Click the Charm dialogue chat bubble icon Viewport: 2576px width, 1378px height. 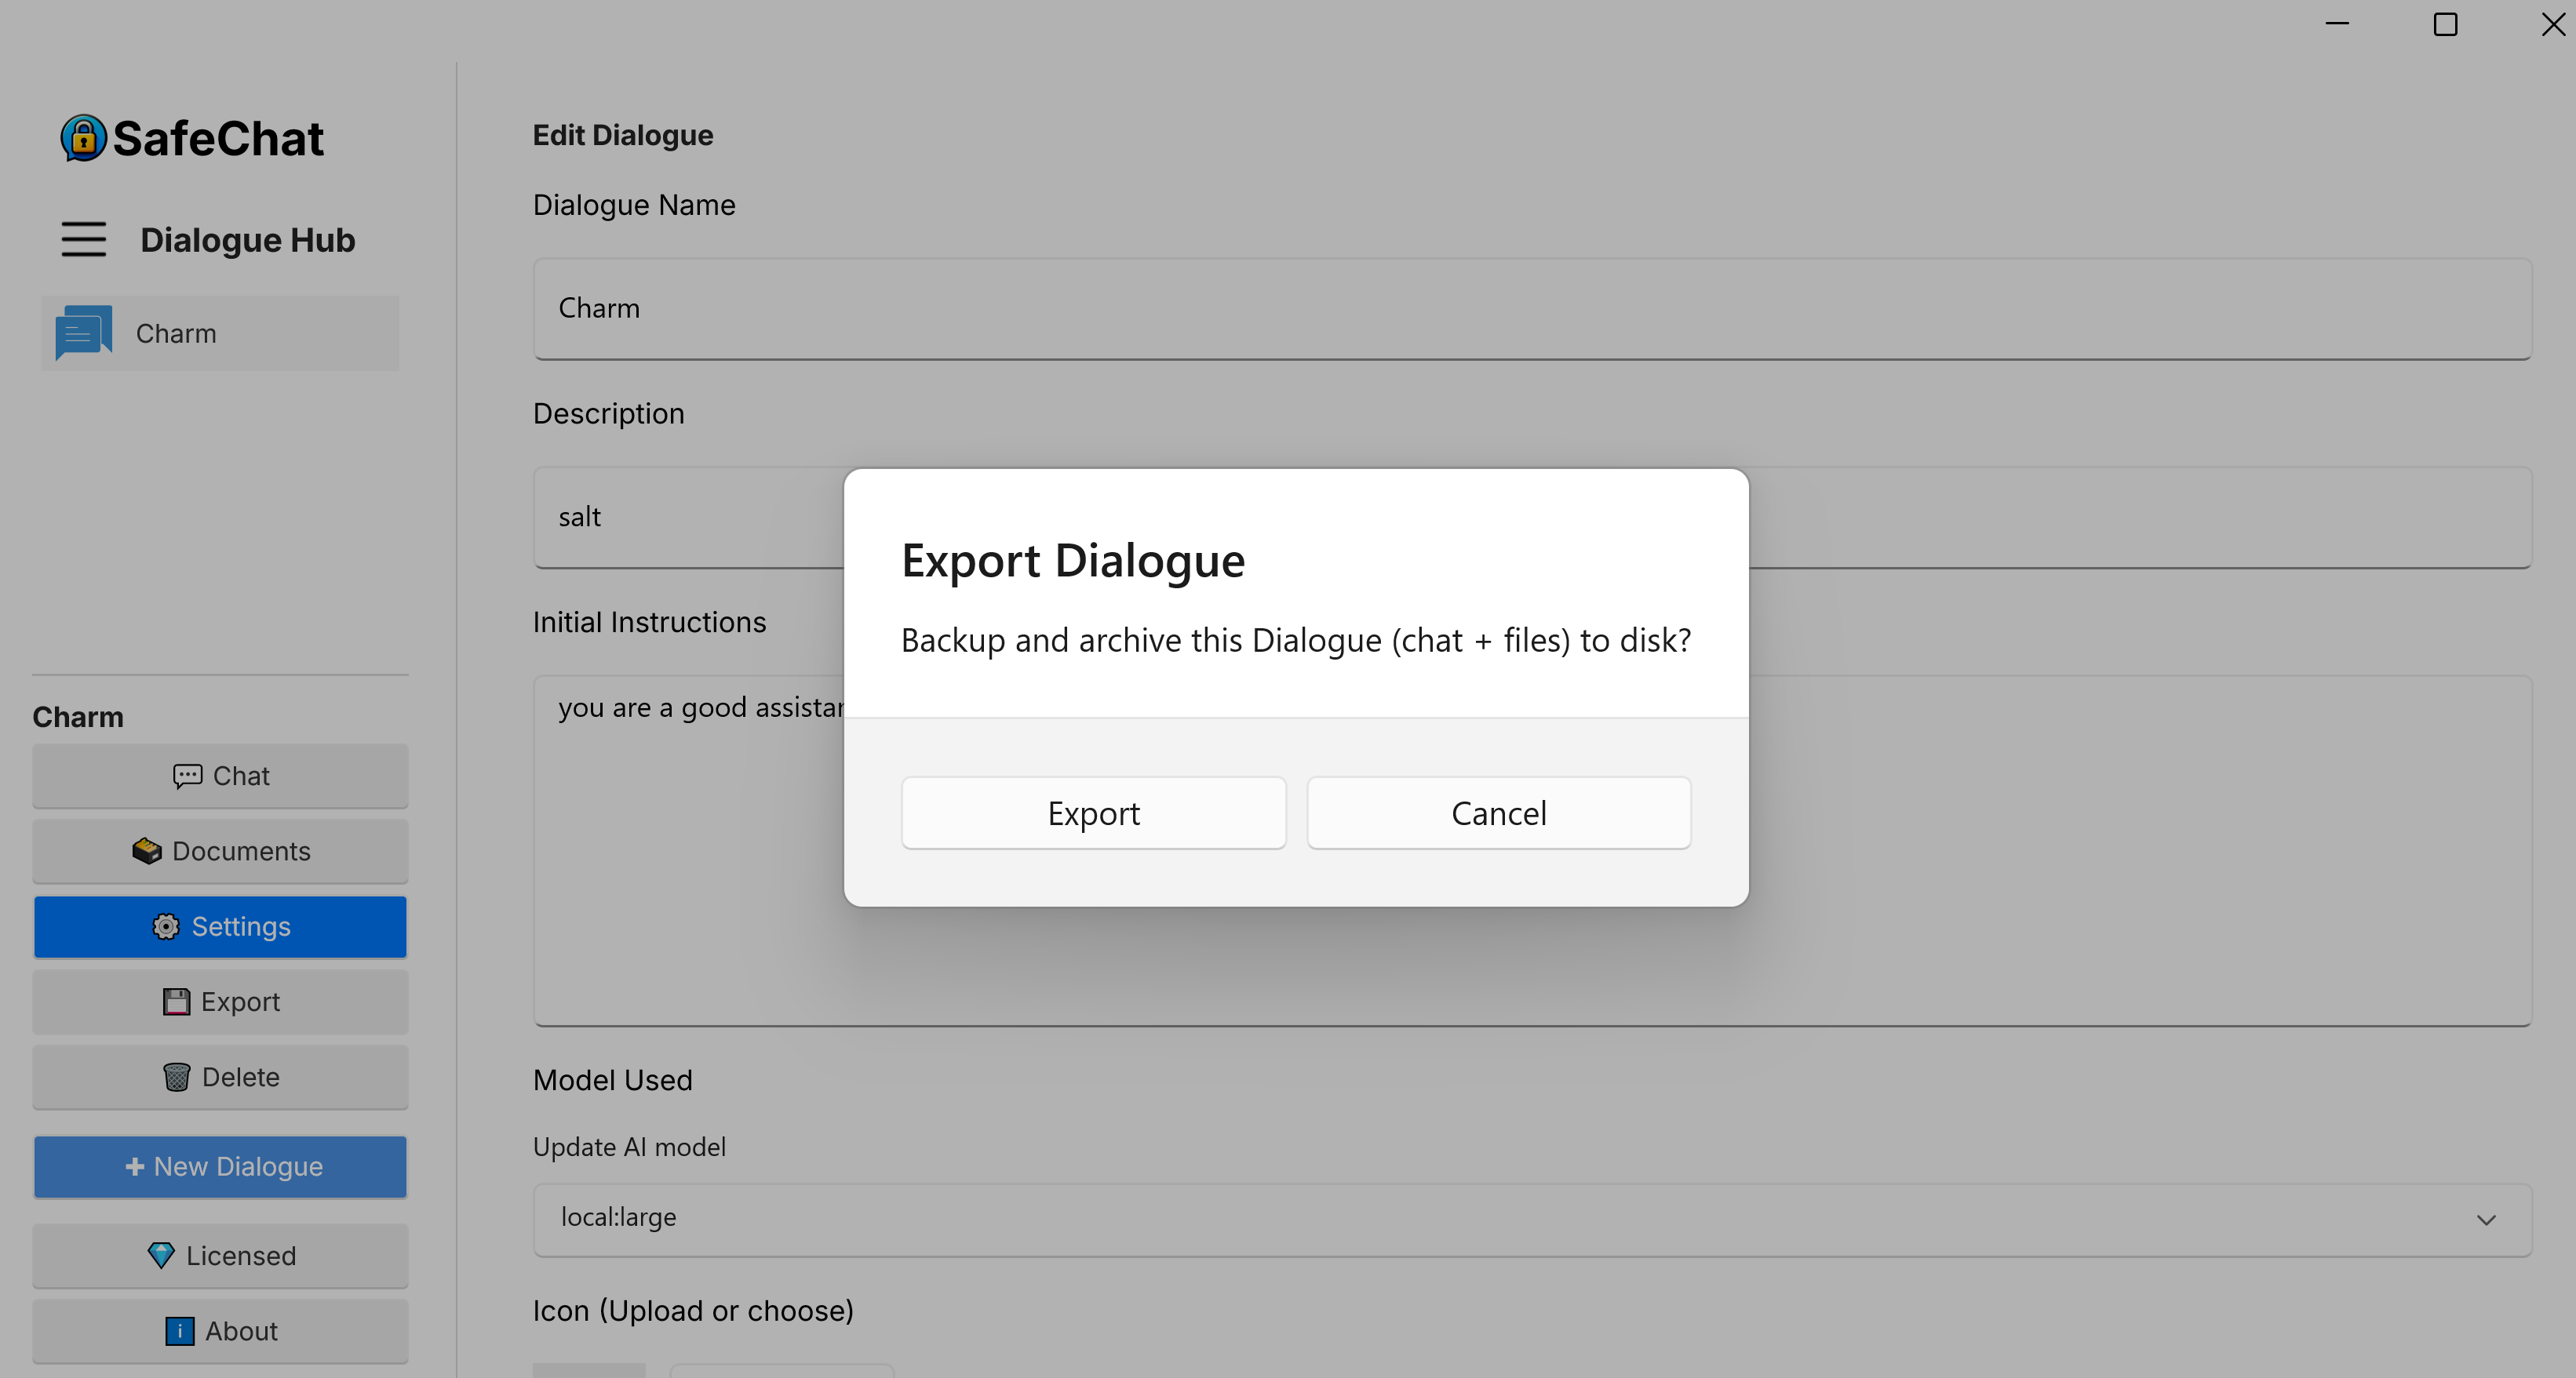[83, 333]
